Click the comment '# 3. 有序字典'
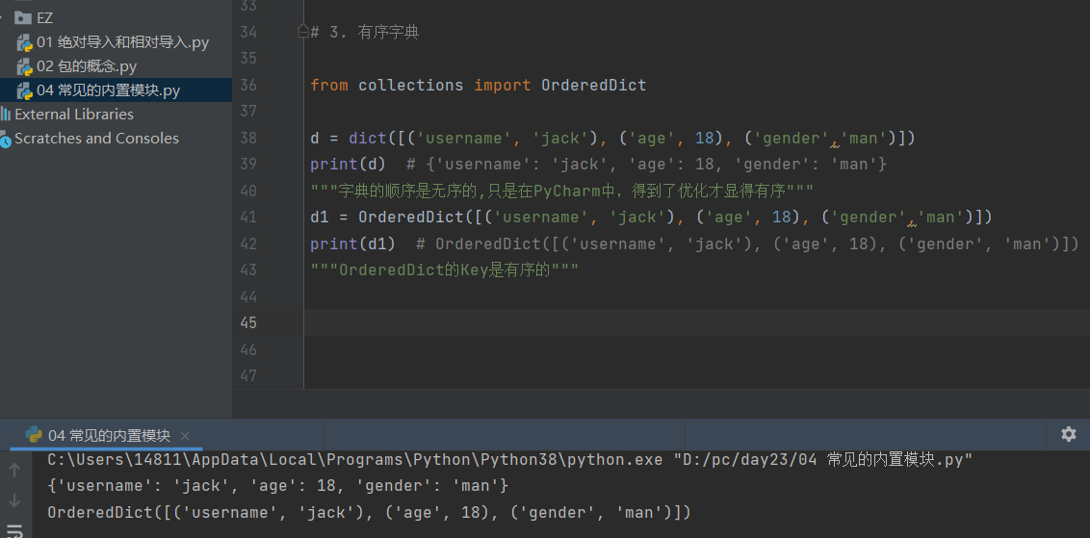 click(365, 32)
